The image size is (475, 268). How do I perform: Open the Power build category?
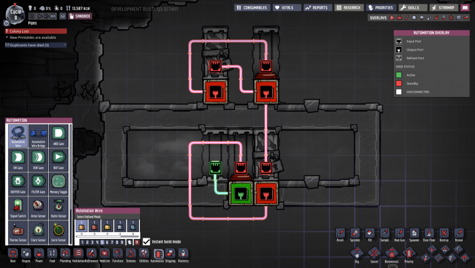(x=39, y=255)
